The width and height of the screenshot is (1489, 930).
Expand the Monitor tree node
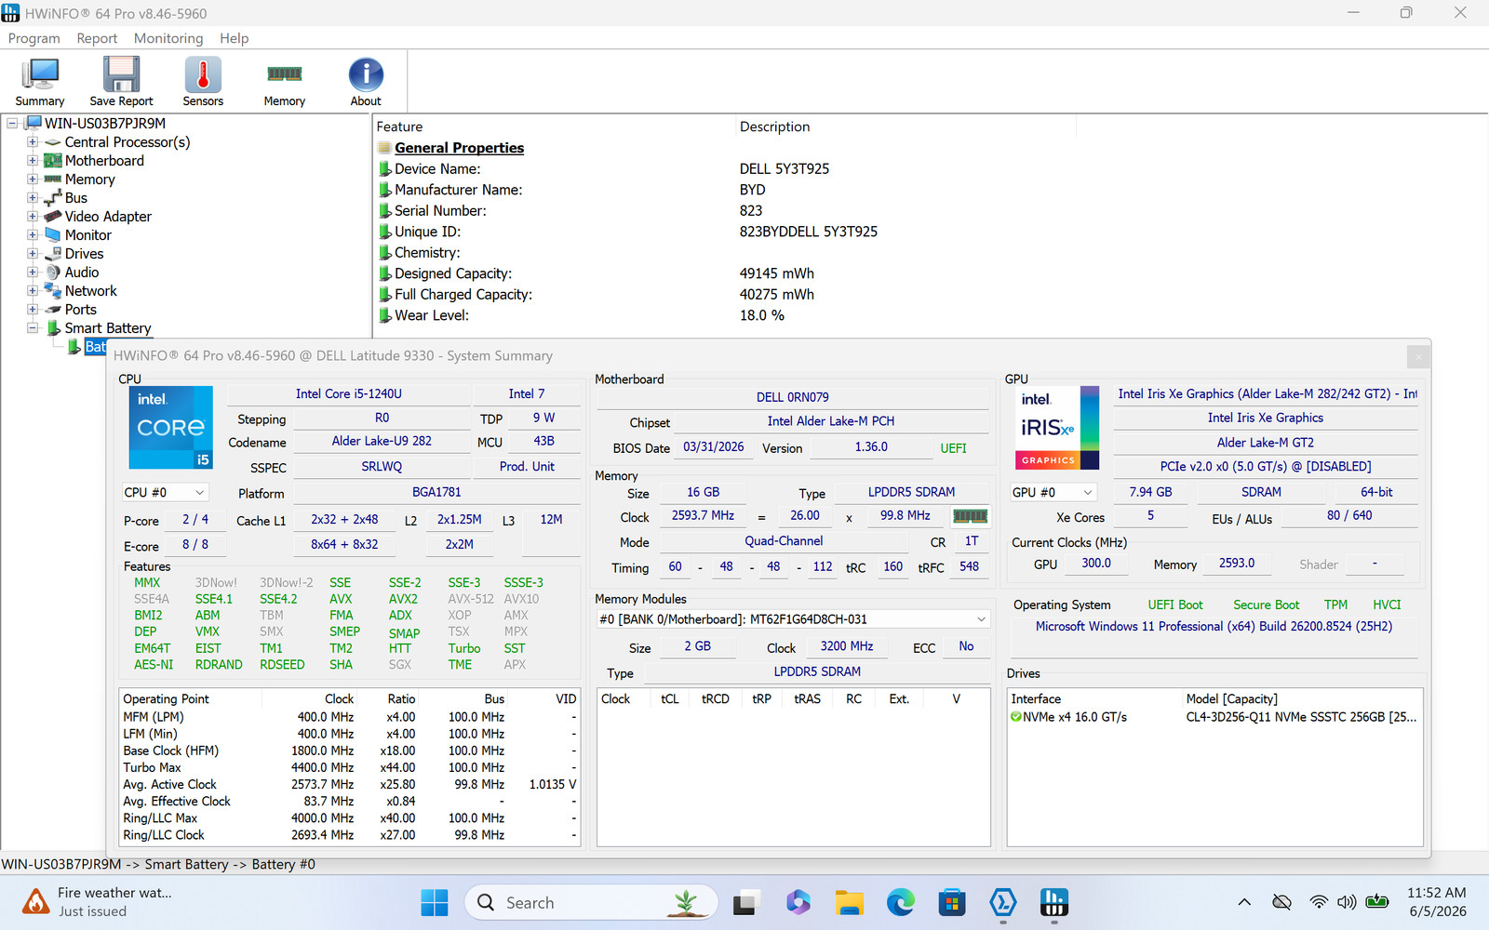[33, 235]
